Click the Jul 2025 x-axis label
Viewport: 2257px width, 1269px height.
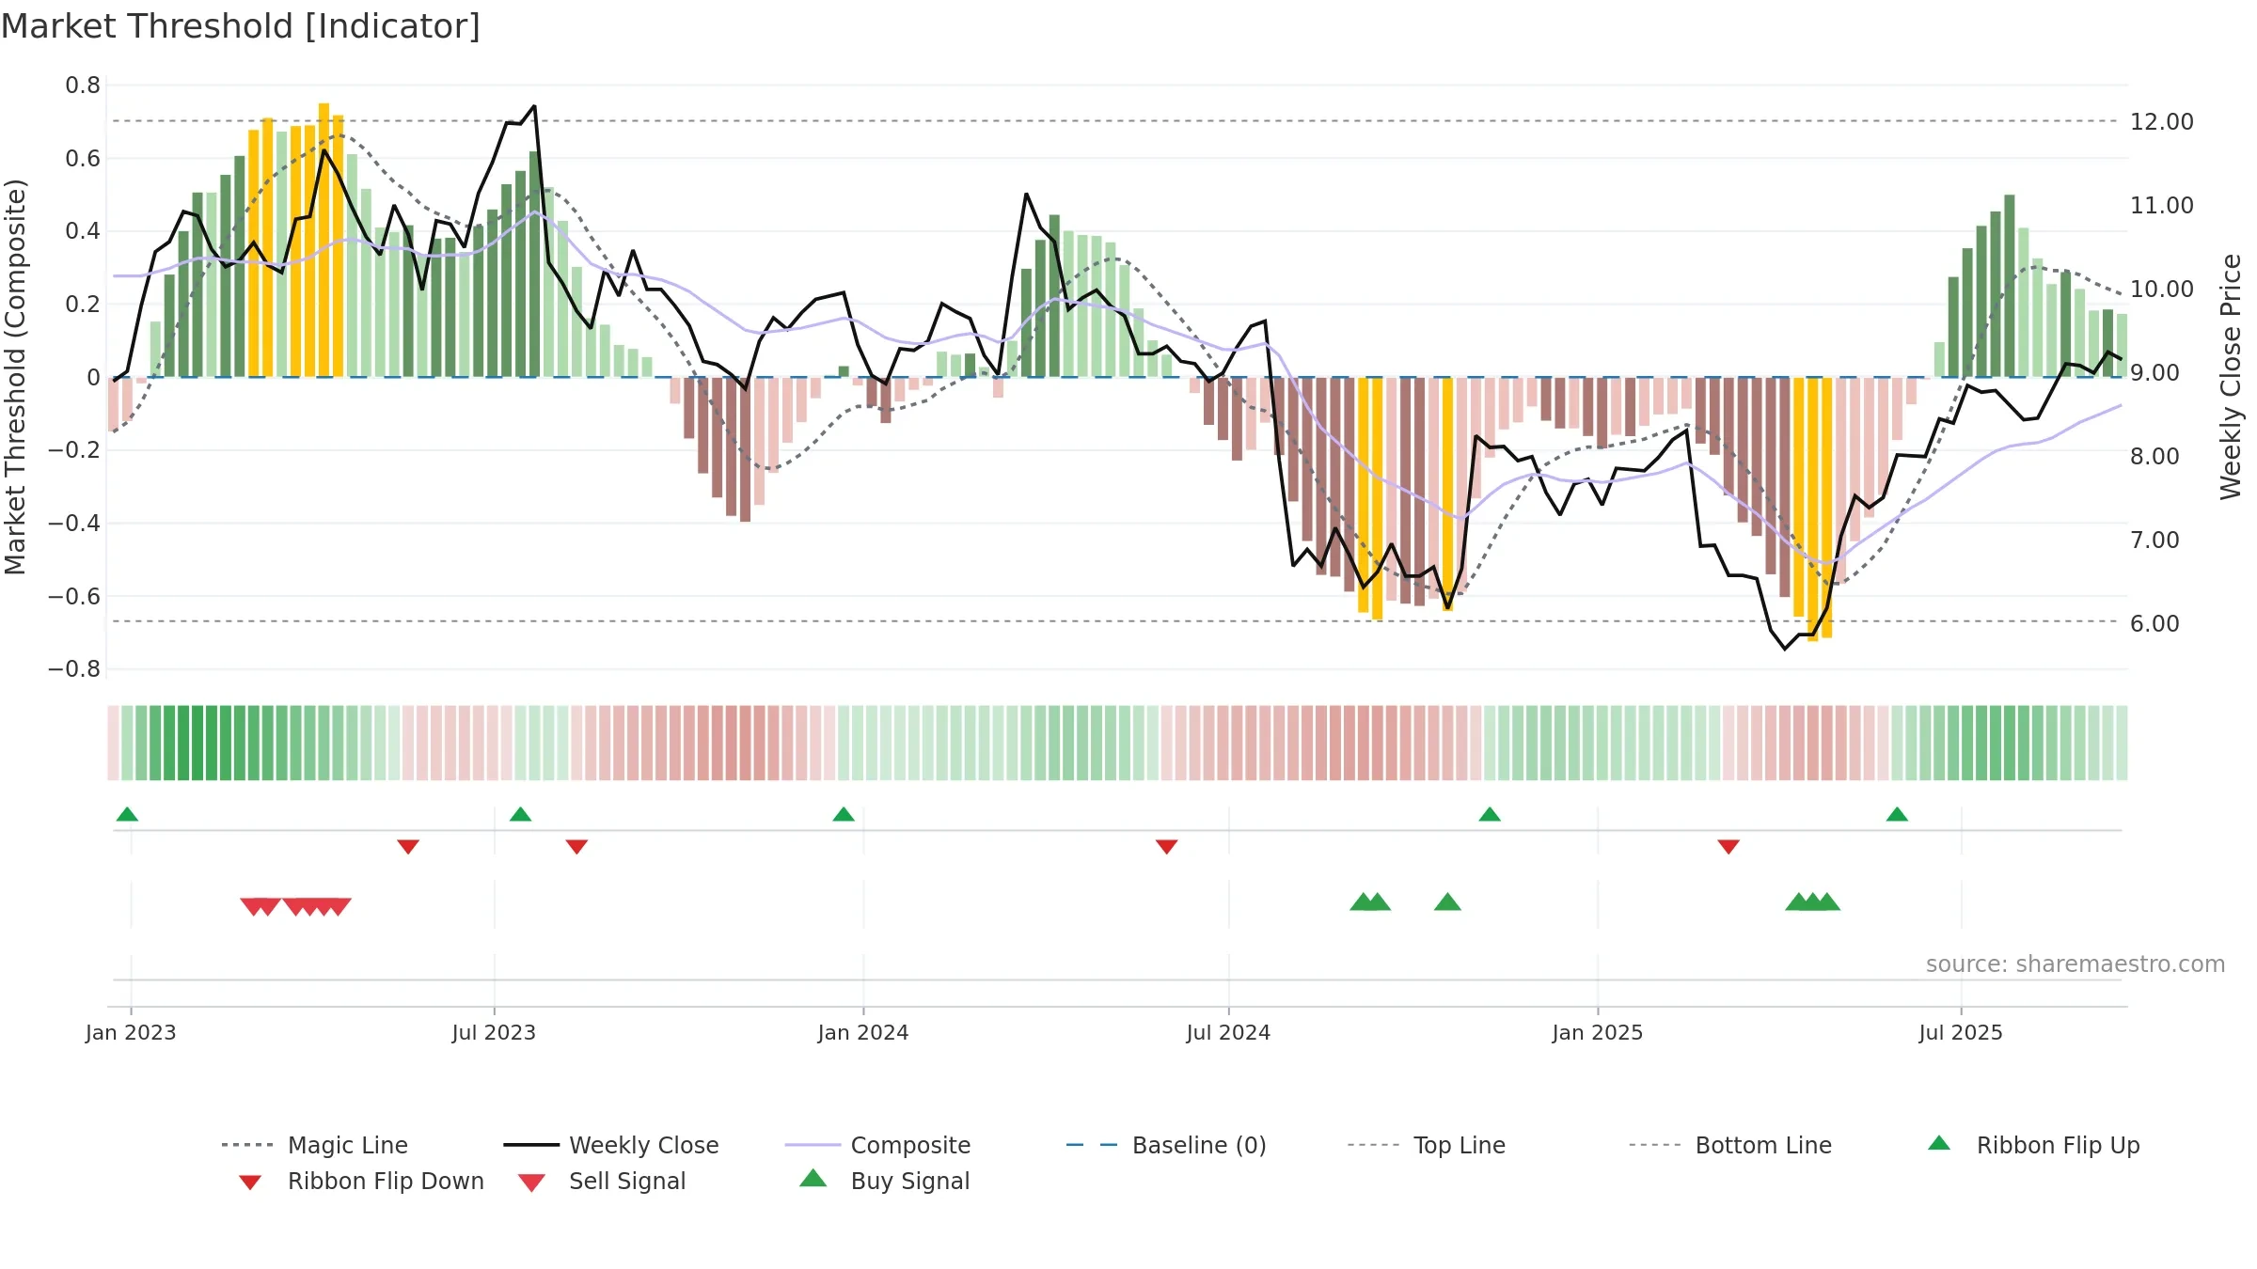coord(1961,1032)
